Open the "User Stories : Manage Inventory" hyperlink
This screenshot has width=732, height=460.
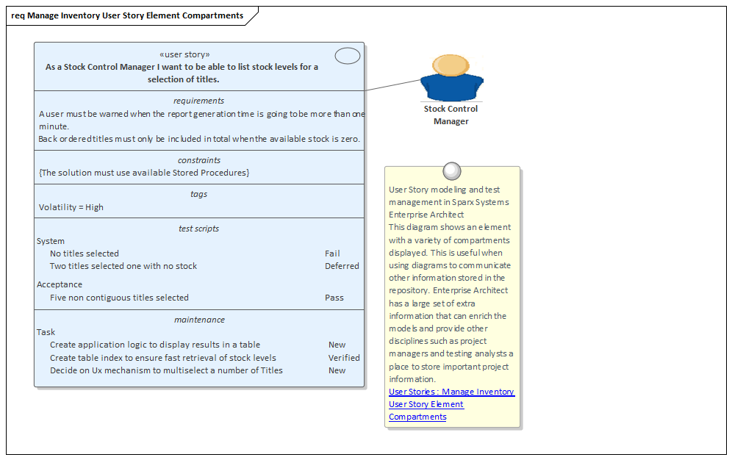pos(451,392)
